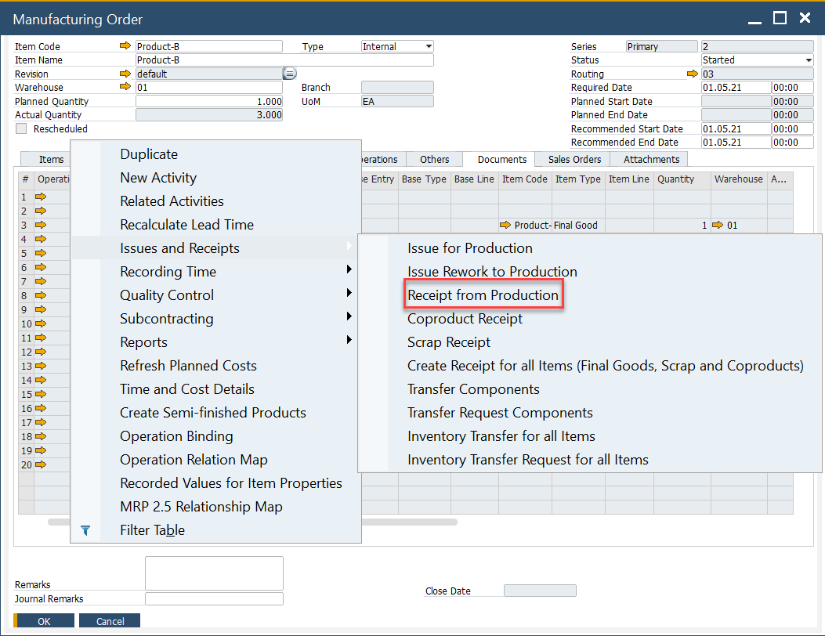This screenshot has width=825, height=636.
Task: Open the Status dropdown showing Started
Action: pos(810,60)
